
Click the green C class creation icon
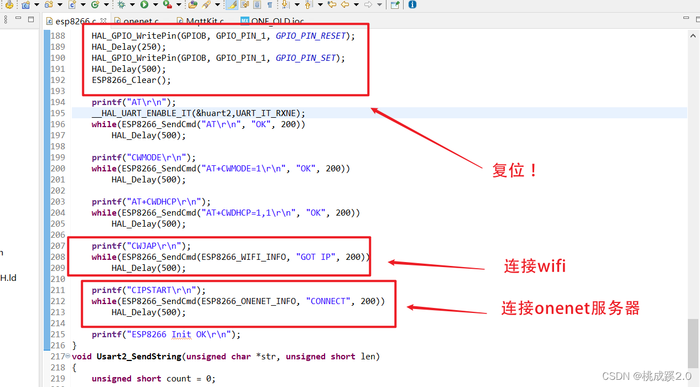click(x=95, y=4)
